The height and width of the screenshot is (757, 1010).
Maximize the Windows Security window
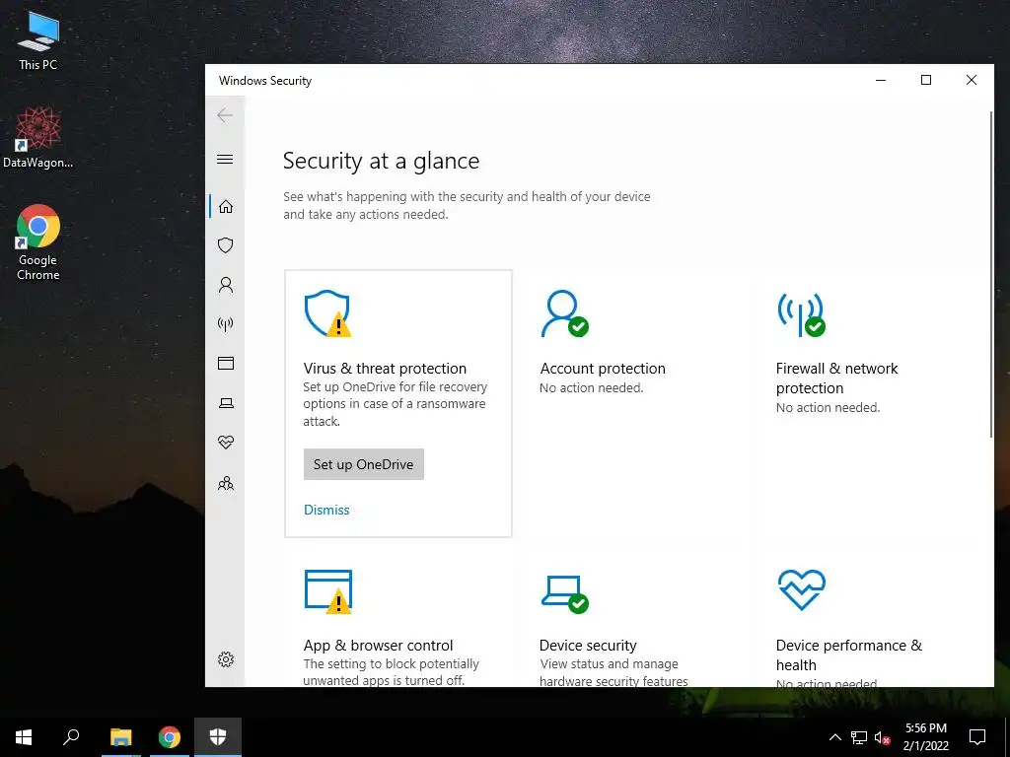925,80
